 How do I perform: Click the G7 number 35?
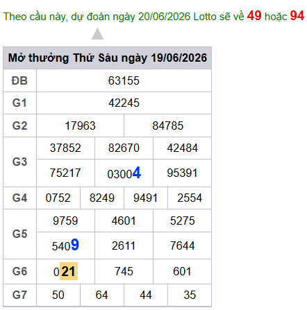pos(190,295)
